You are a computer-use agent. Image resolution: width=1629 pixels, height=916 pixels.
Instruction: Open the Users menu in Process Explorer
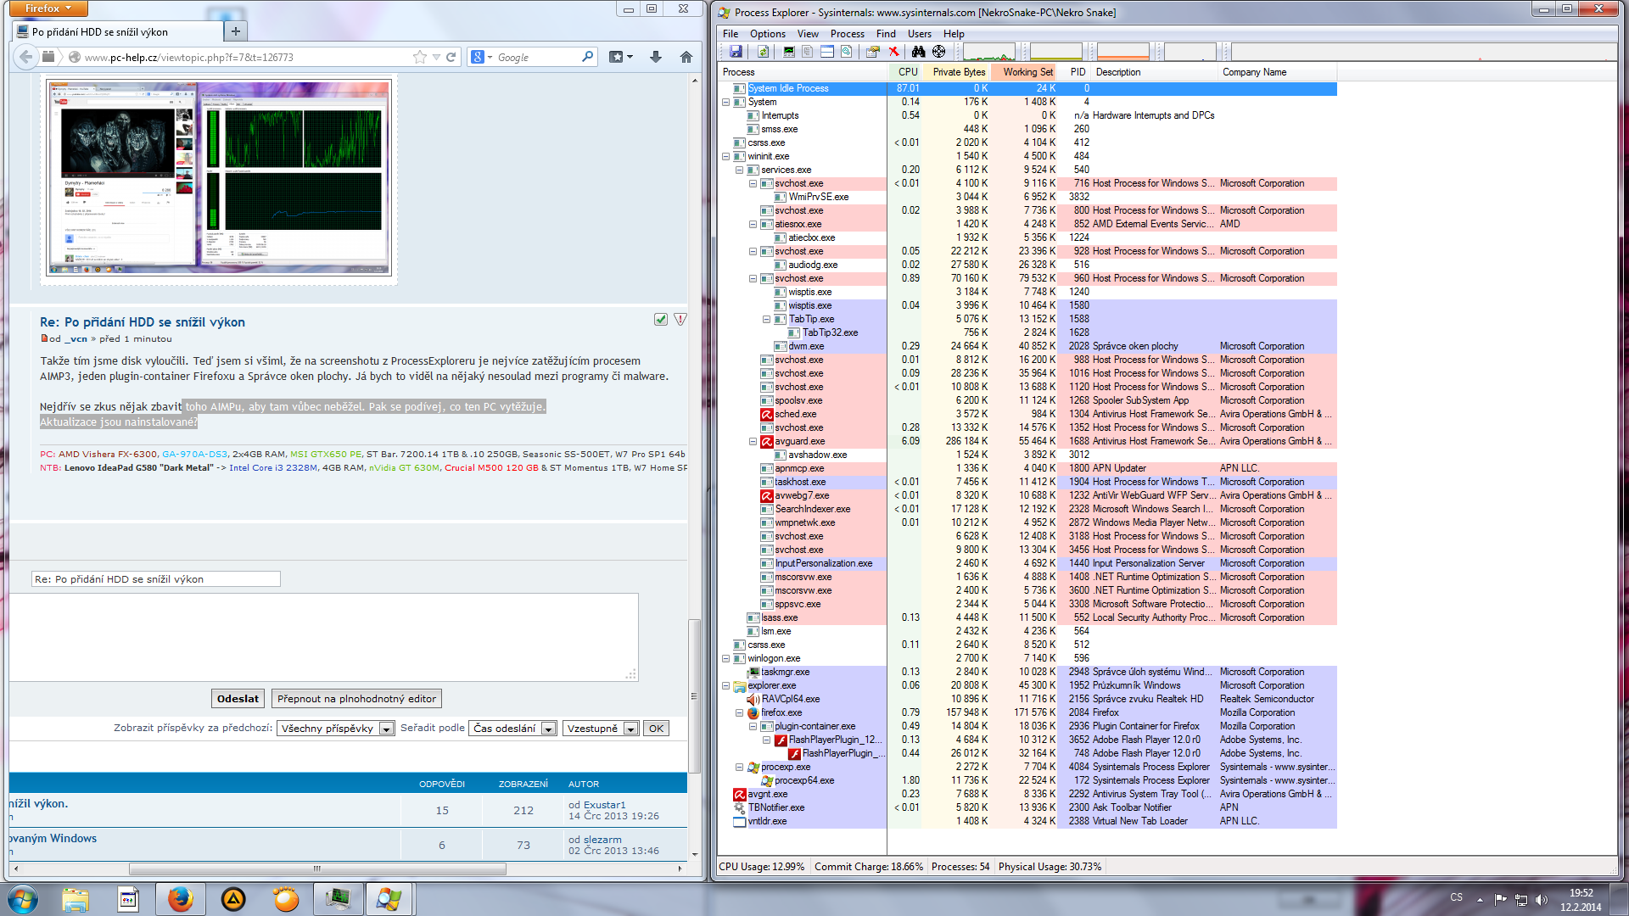(919, 34)
